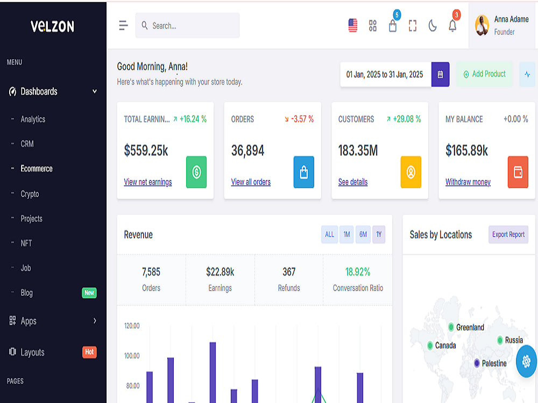
Task: Click the Greenland map marker
Action: [451, 327]
